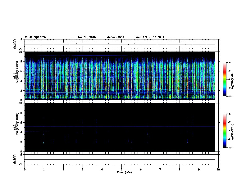The height and width of the screenshot is (190, 246).
Task: Click the "ch.3(V)" axis label
Action: [x=15, y=159]
